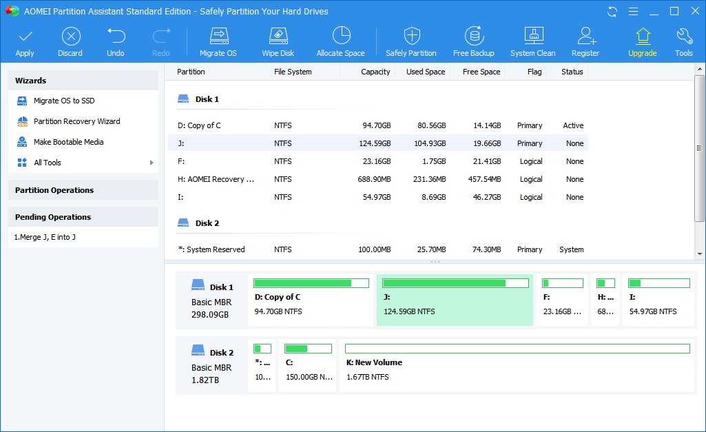Click 124.59GB capacity cell
The width and height of the screenshot is (706, 432).
pyautogui.click(x=375, y=144)
